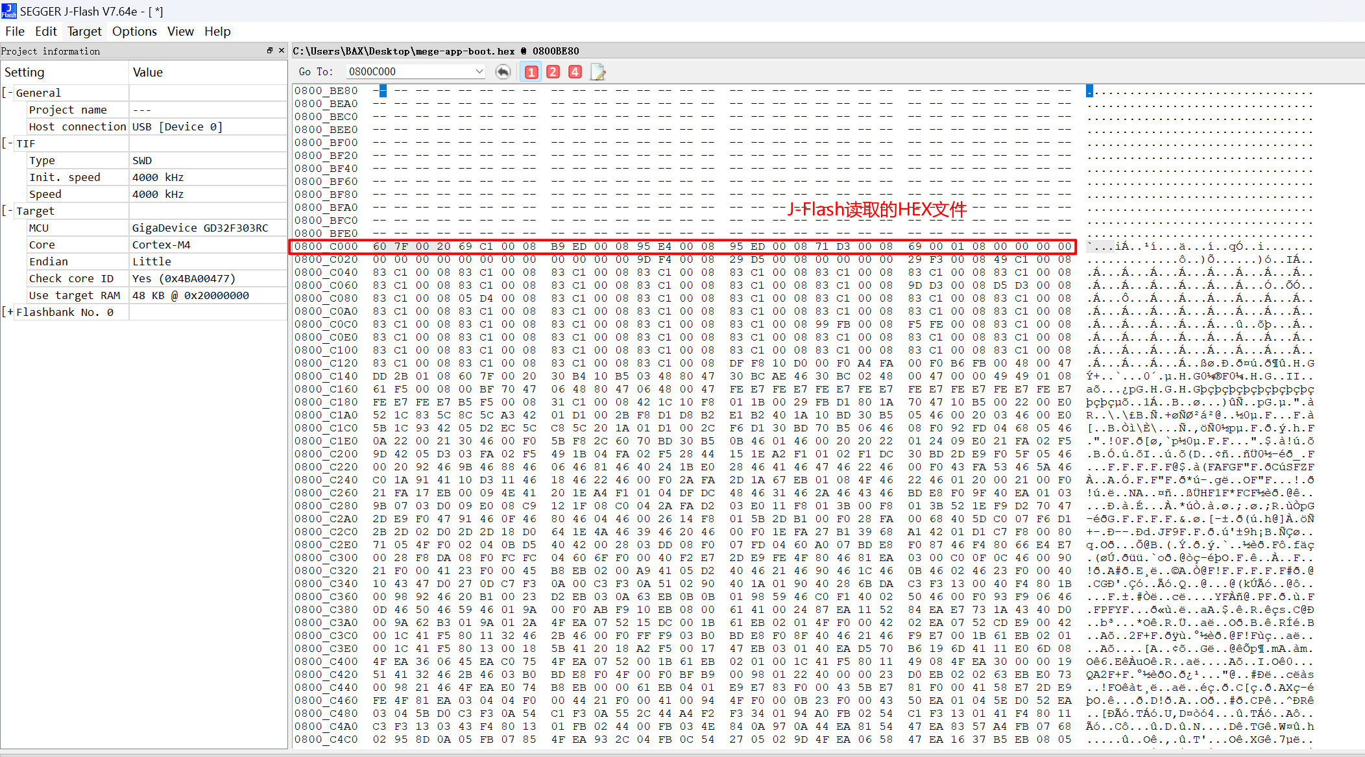The width and height of the screenshot is (1365, 757).
Task: Select the Host connection setting row
Action: click(144, 126)
